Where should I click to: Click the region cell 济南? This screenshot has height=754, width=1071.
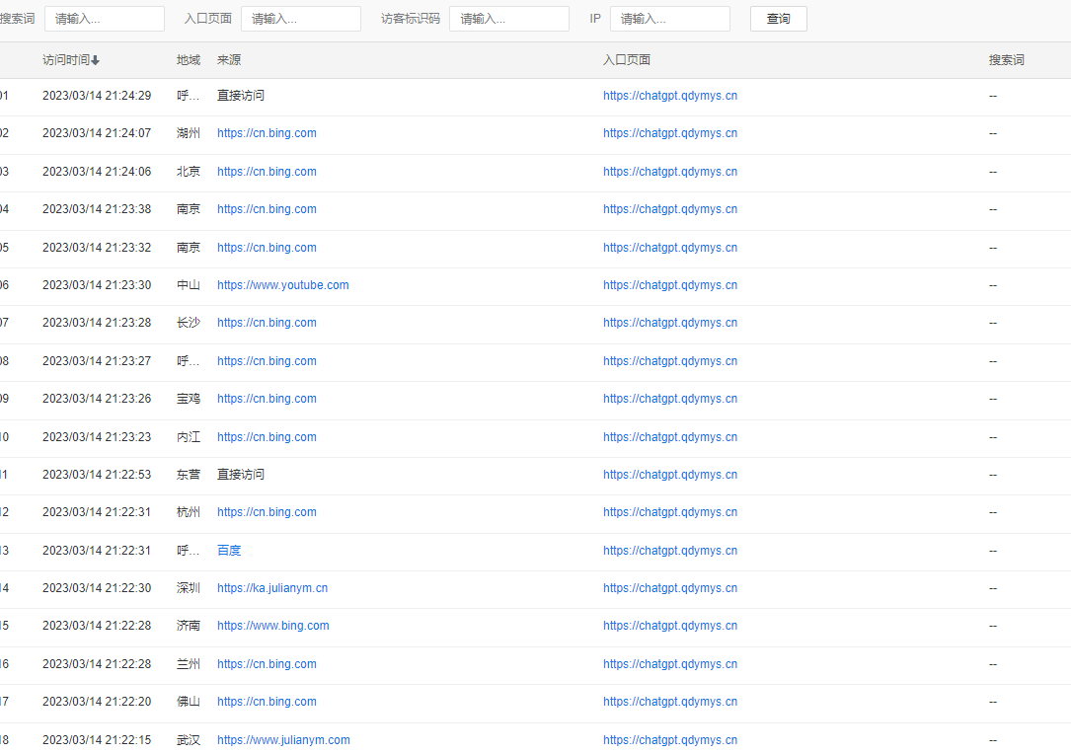[189, 626]
